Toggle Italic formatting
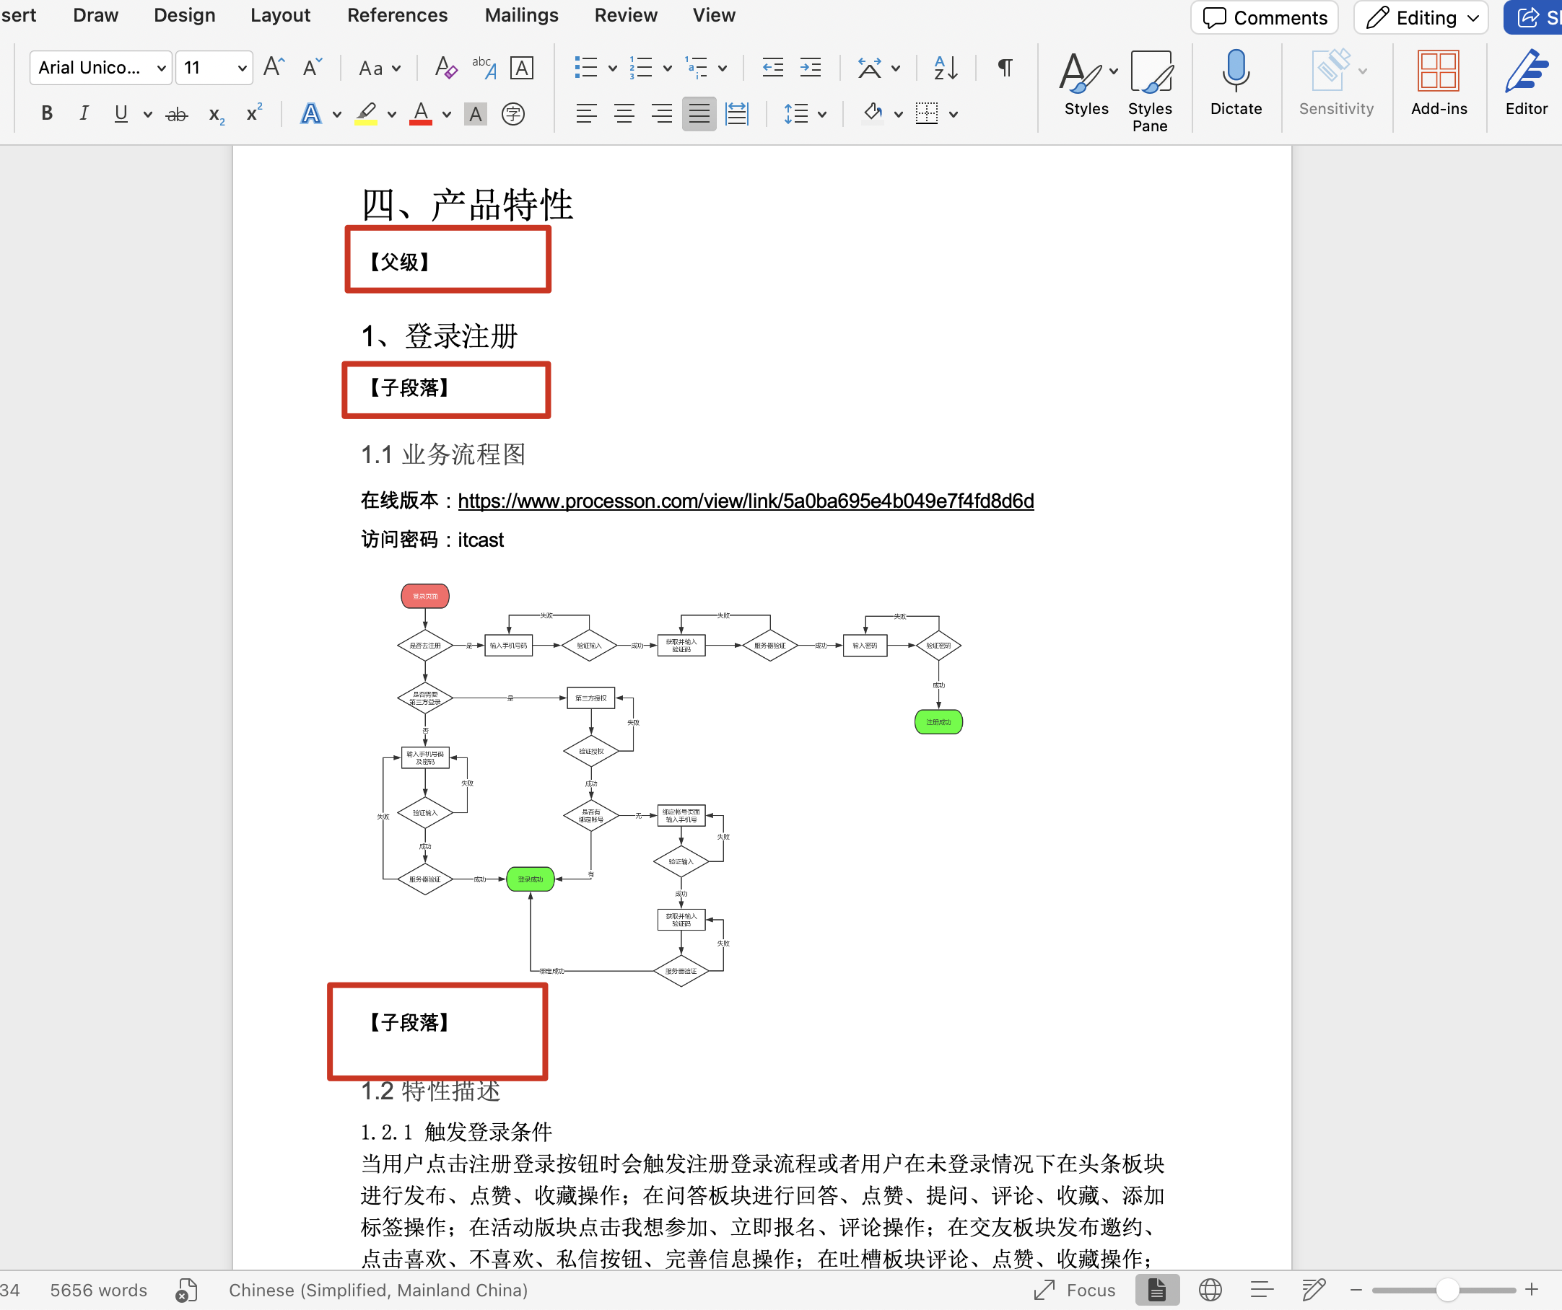Viewport: 1562px width, 1310px height. click(84, 114)
